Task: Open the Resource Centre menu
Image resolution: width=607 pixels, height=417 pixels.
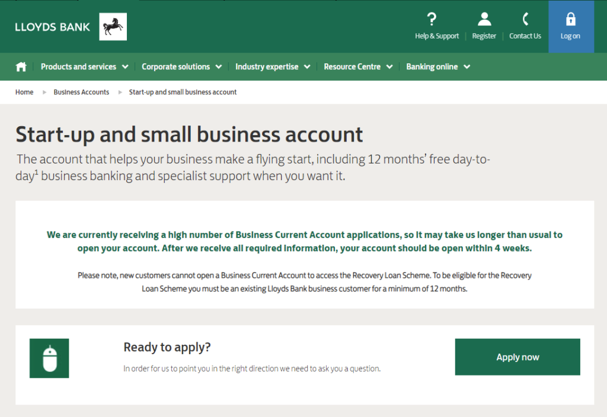Action: 352,67
